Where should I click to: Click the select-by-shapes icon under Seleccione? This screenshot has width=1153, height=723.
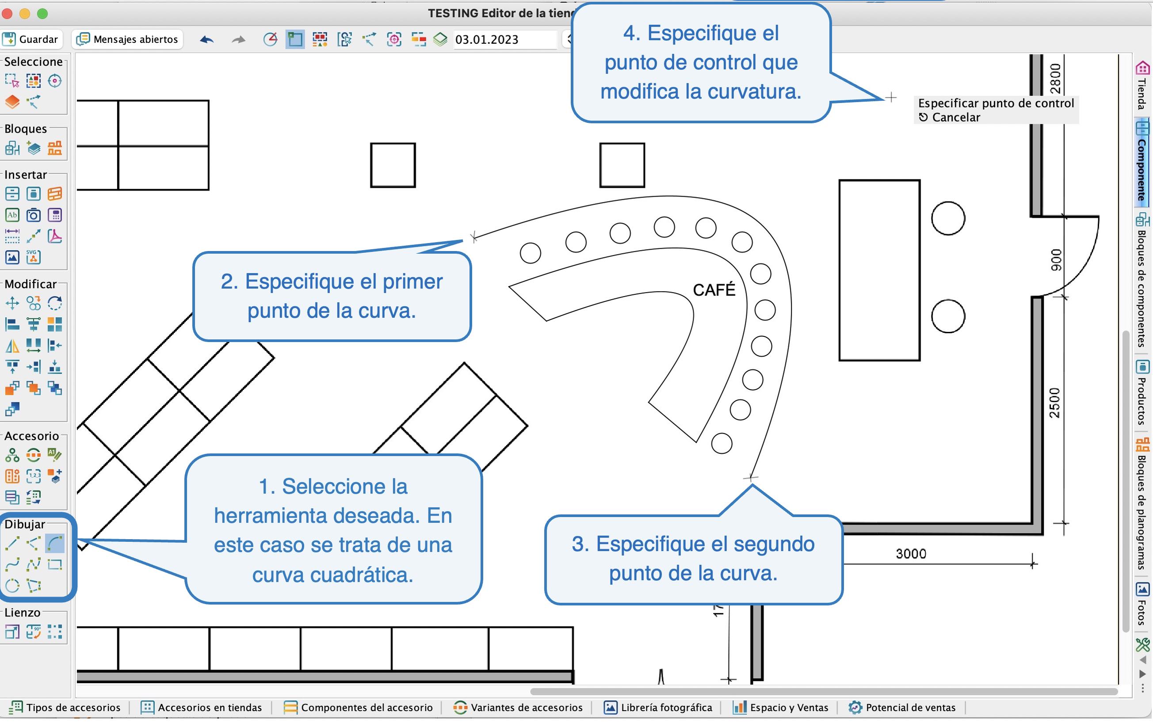tap(34, 81)
